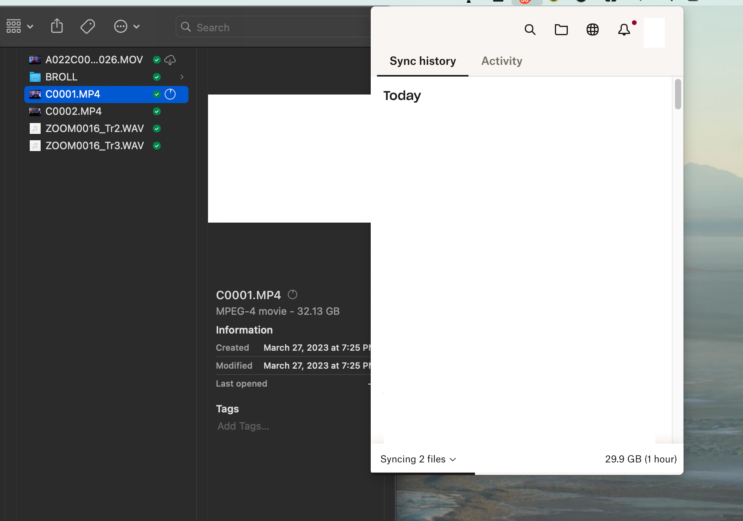This screenshot has height=521, width=743.
Task: Click the folder icon in the Dropbox panel
Action: tap(561, 30)
